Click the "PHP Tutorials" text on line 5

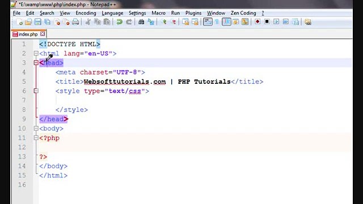click(204, 82)
